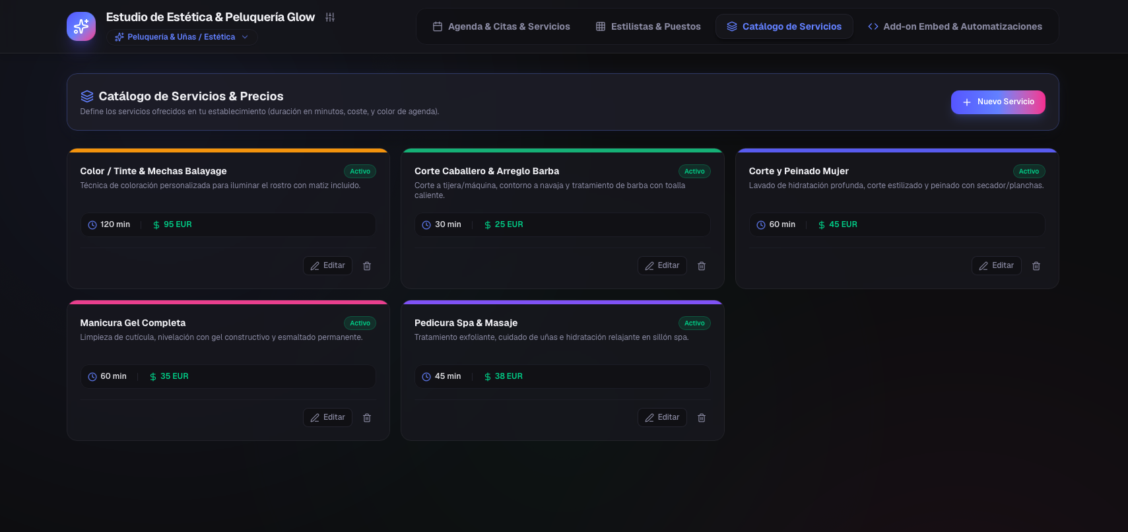Edit Corte Caballero & Arreglo Barba service
This screenshot has height=532, width=1128.
point(662,265)
